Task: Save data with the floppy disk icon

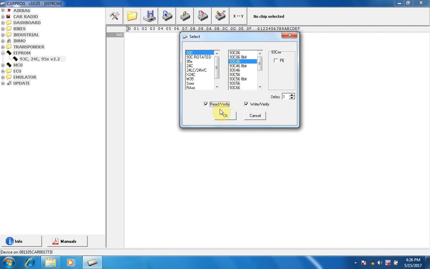Action: point(149,16)
